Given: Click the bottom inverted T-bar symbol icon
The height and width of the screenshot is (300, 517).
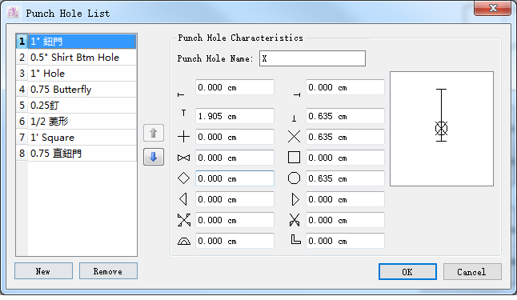Looking at the screenshot, I should [x=294, y=118].
